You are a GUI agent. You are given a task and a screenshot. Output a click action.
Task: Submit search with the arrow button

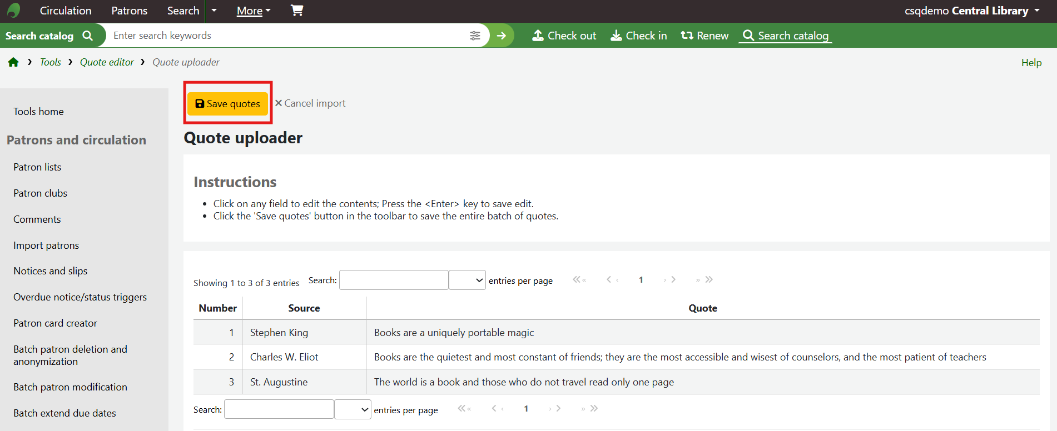coord(502,36)
